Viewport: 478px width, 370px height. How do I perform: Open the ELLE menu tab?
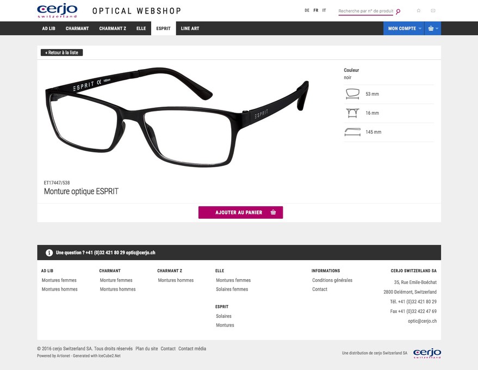(x=141, y=28)
